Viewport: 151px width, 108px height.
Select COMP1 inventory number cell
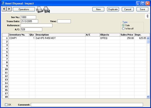(x=19, y=38)
